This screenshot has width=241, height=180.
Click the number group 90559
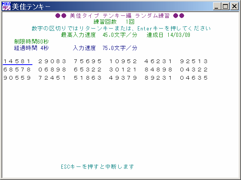(x=17, y=78)
